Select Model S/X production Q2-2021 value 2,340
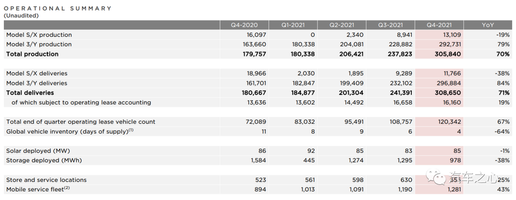Image resolution: width=516 pixels, height=200 pixels. [x=355, y=35]
